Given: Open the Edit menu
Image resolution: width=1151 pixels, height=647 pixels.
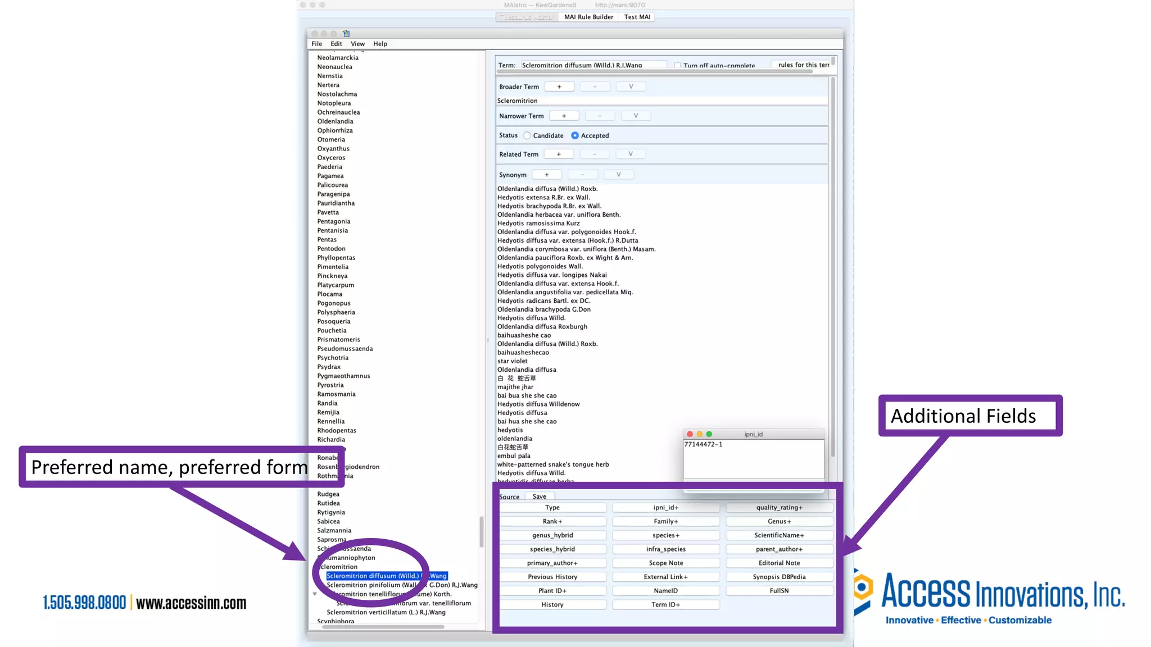Looking at the screenshot, I should (x=336, y=44).
